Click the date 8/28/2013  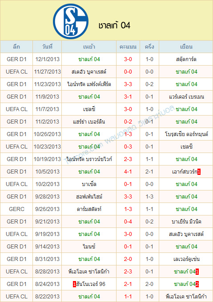[47, 272]
